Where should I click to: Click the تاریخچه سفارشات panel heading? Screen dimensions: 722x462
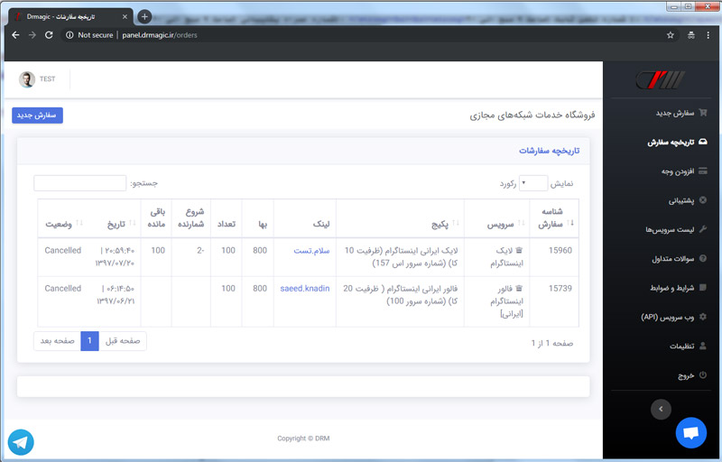[x=550, y=151]
